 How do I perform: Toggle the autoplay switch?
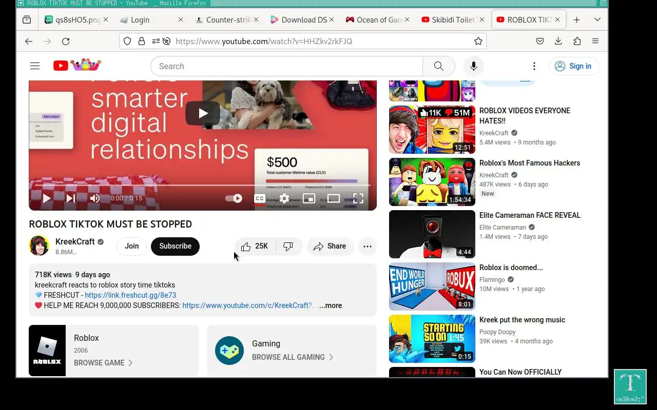tap(234, 198)
